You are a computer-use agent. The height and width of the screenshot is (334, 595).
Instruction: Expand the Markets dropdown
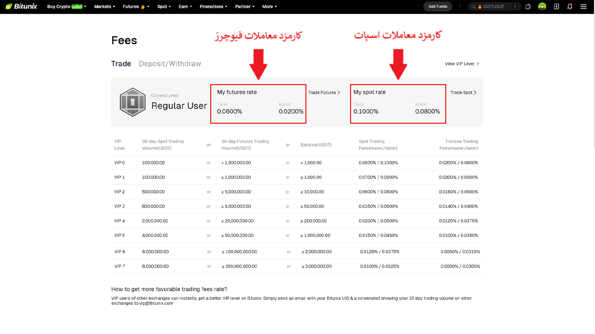click(x=103, y=6)
